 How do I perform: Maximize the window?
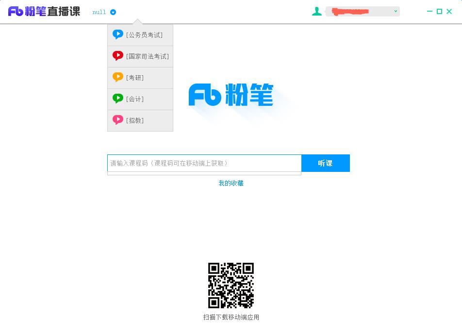[439, 11]
